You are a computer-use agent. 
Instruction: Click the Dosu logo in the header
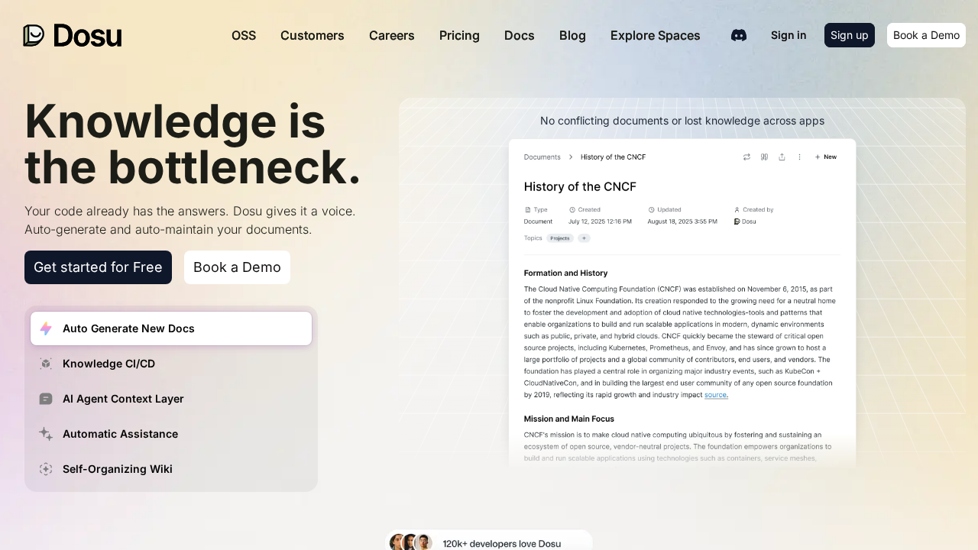pyautogui.click(x=73, y=35)
